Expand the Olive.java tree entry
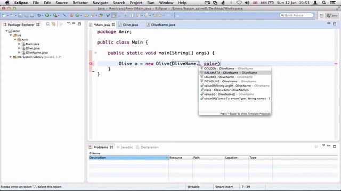 [x=19, y=48]
